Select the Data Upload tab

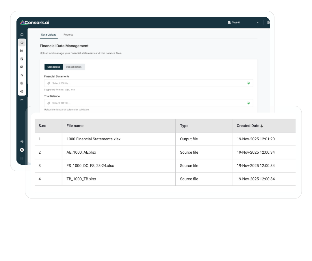point(49,35)
